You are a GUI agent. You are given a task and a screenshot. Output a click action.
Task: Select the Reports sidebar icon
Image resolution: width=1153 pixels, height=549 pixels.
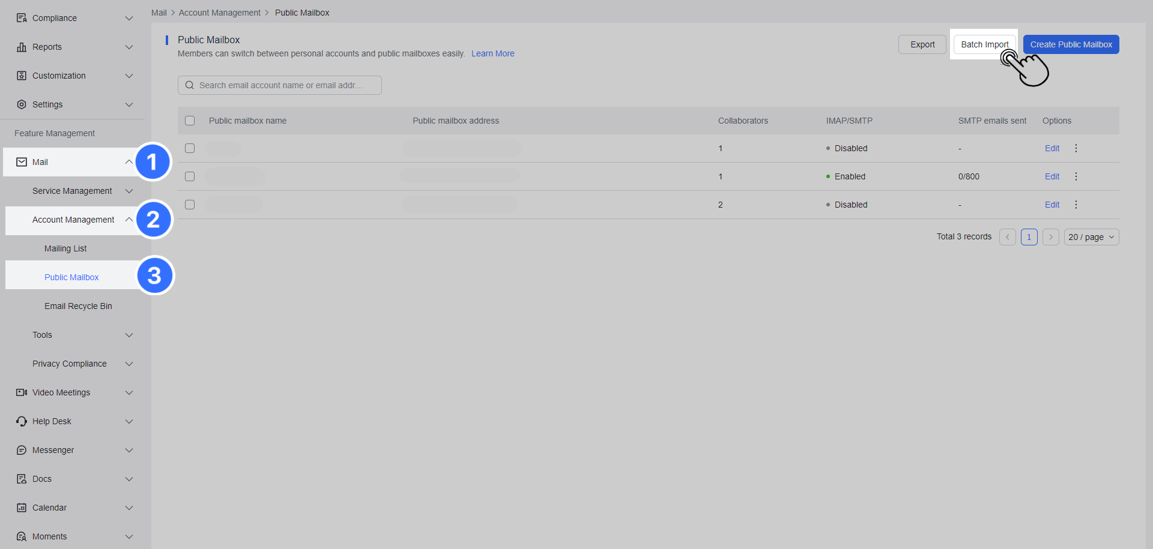coord(21,47)
